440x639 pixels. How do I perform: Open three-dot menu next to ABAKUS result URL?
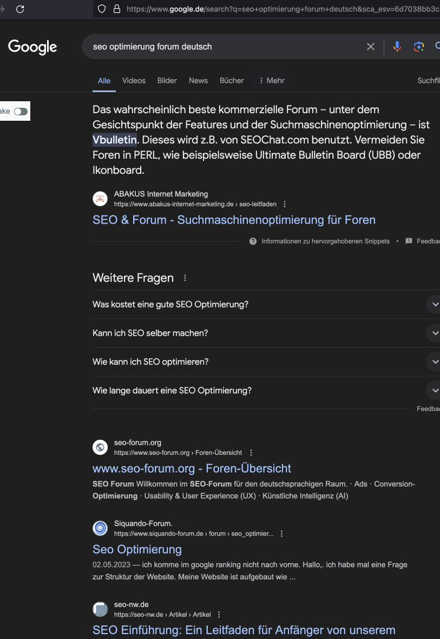tap(285, 204)
